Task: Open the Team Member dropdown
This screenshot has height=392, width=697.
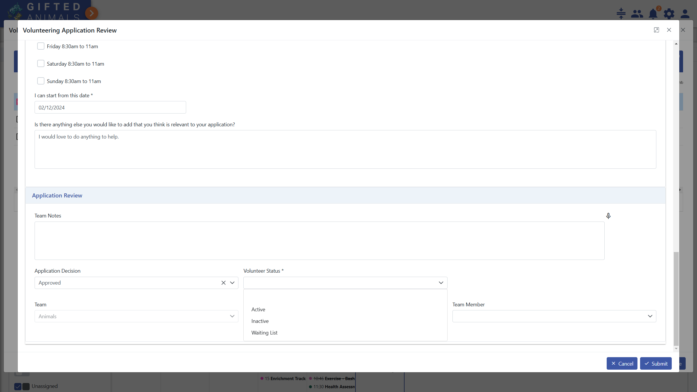Action: [x=554, y=316]
